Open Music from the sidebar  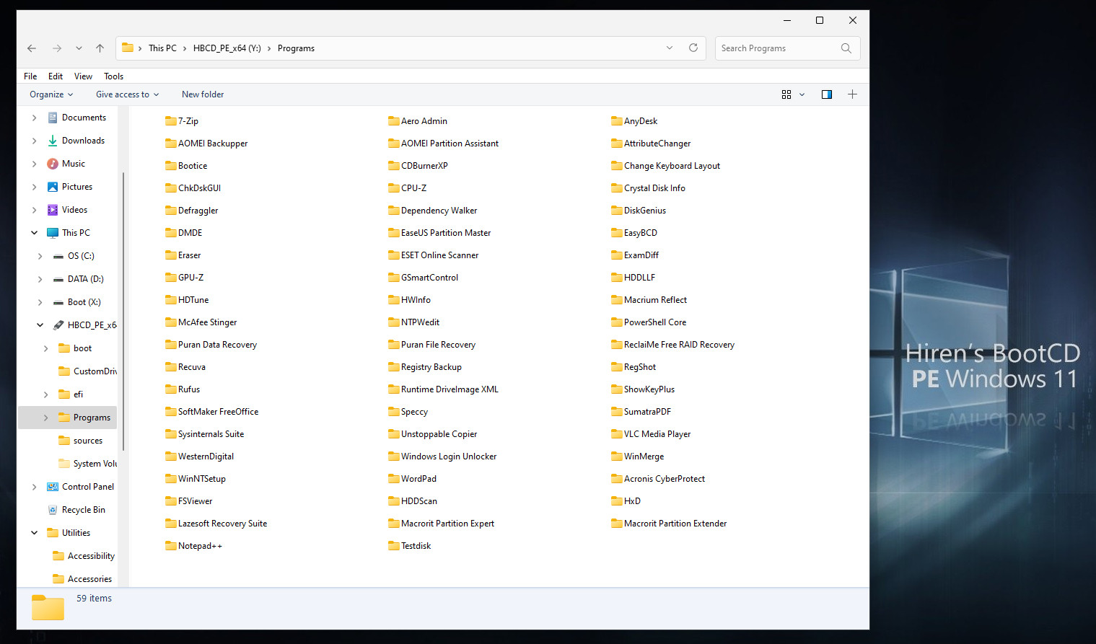point(75,163)
